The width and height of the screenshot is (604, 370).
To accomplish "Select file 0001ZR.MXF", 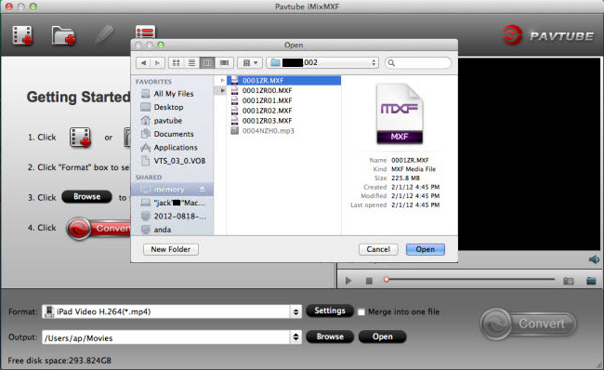I will 284,80.
